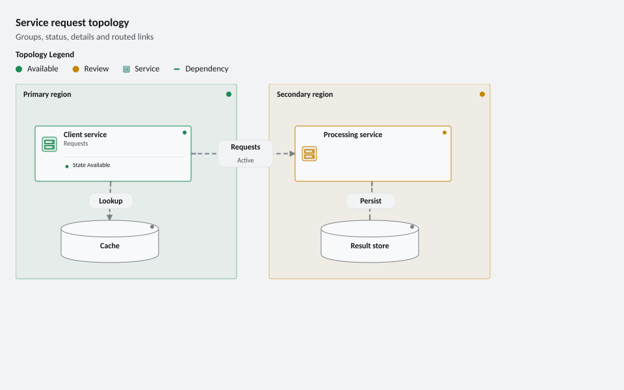Click the Active status text on link
Screen dimensions: 624x390
click(246, 161)
